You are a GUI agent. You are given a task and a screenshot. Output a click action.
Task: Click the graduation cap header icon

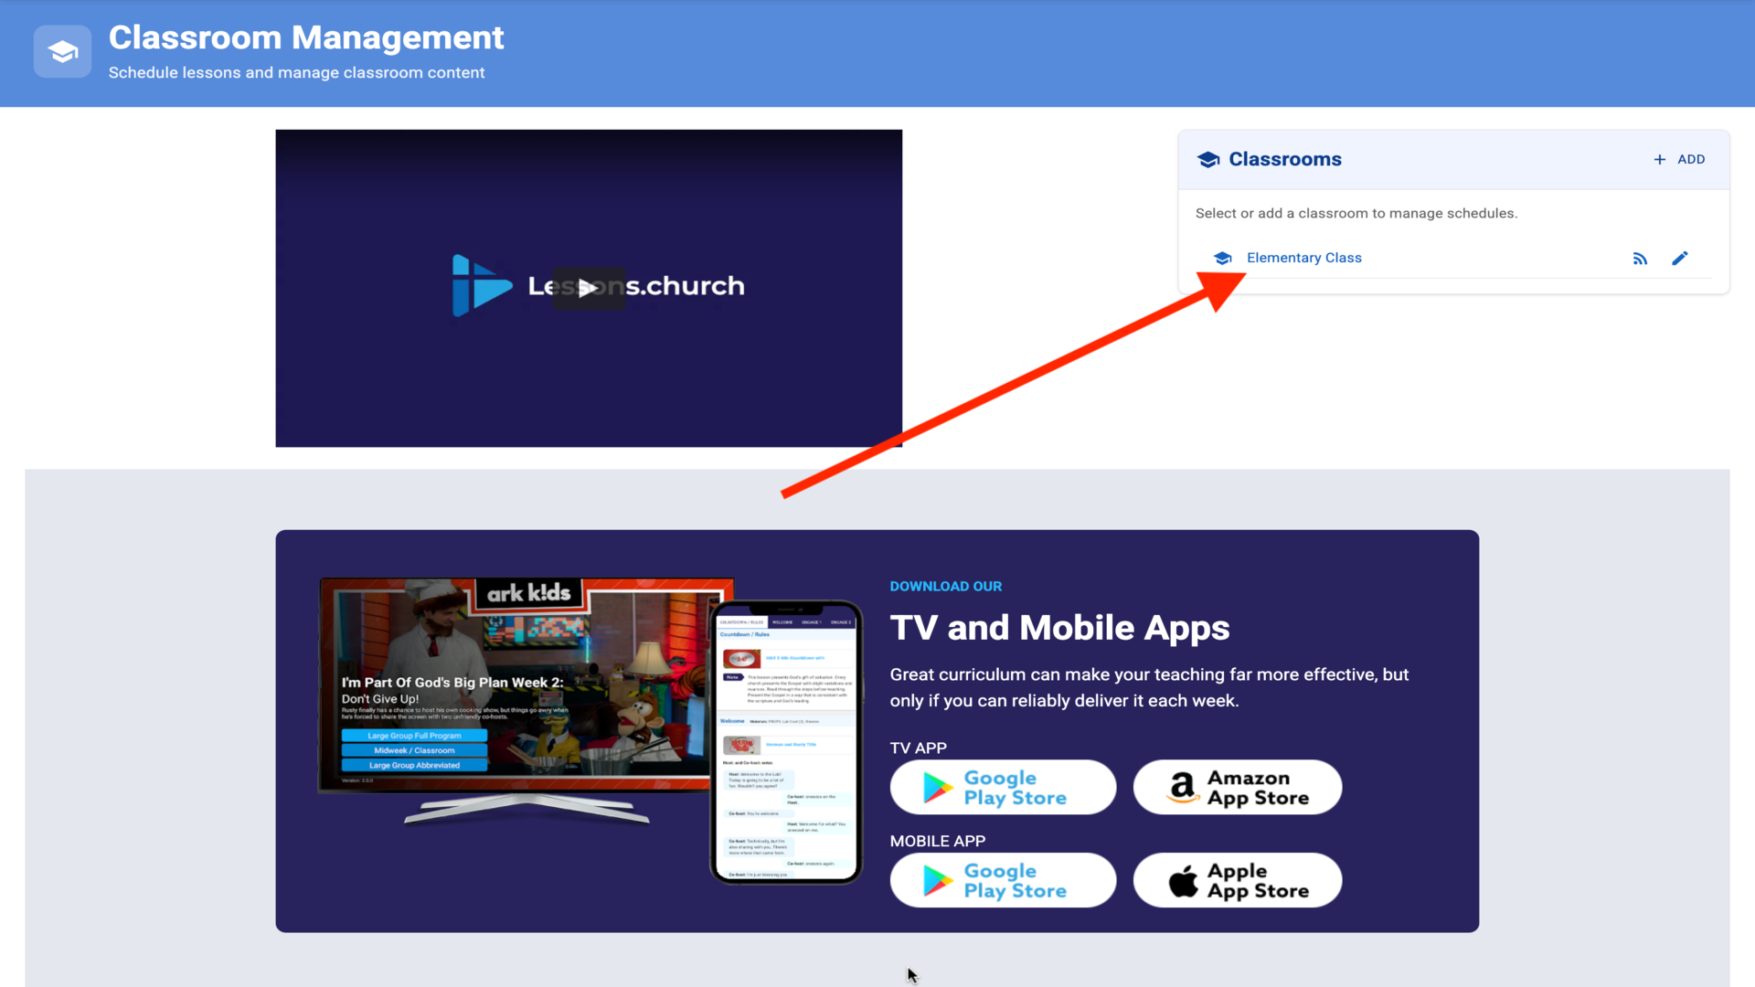62,51
